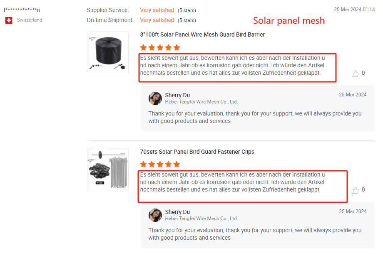
Task: Click Hebei Tengfei Wire Mesh in second reply
Action: click(x=201, y=219)
